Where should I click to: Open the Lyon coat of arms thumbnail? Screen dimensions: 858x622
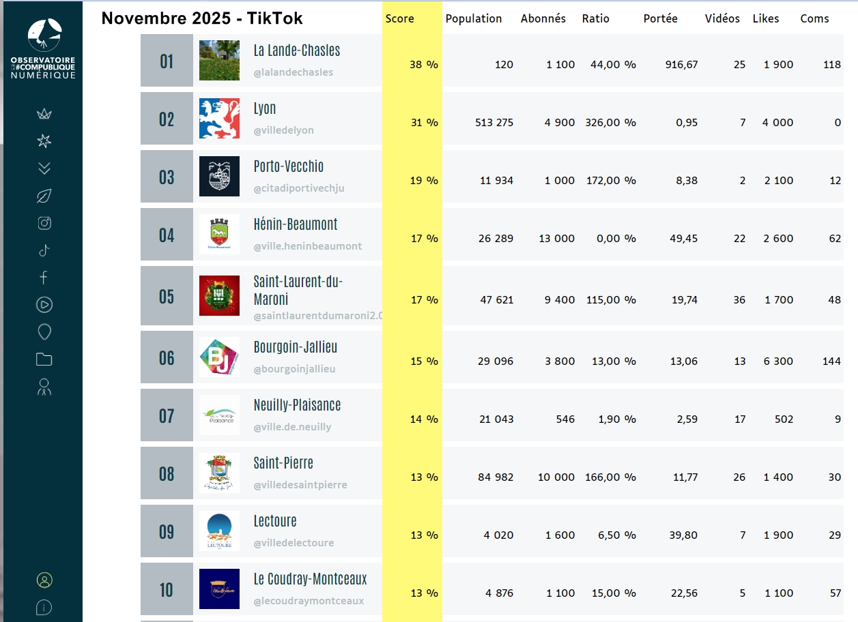pyautogui.click(x=219, y=119)
